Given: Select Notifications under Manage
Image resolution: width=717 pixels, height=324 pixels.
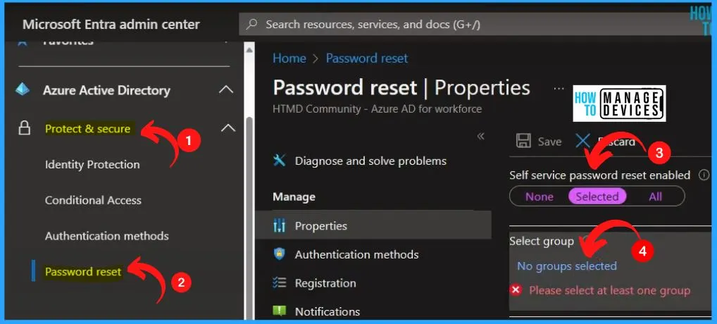Looking at the screenshot, I should coord(328,311).
